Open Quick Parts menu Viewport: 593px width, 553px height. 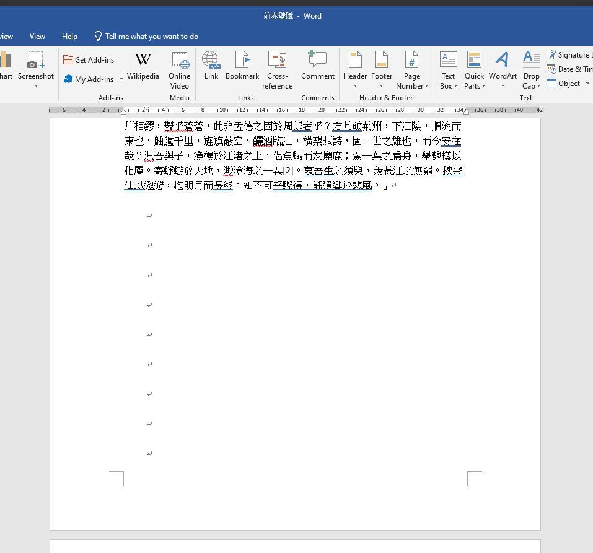pos(474,70)
